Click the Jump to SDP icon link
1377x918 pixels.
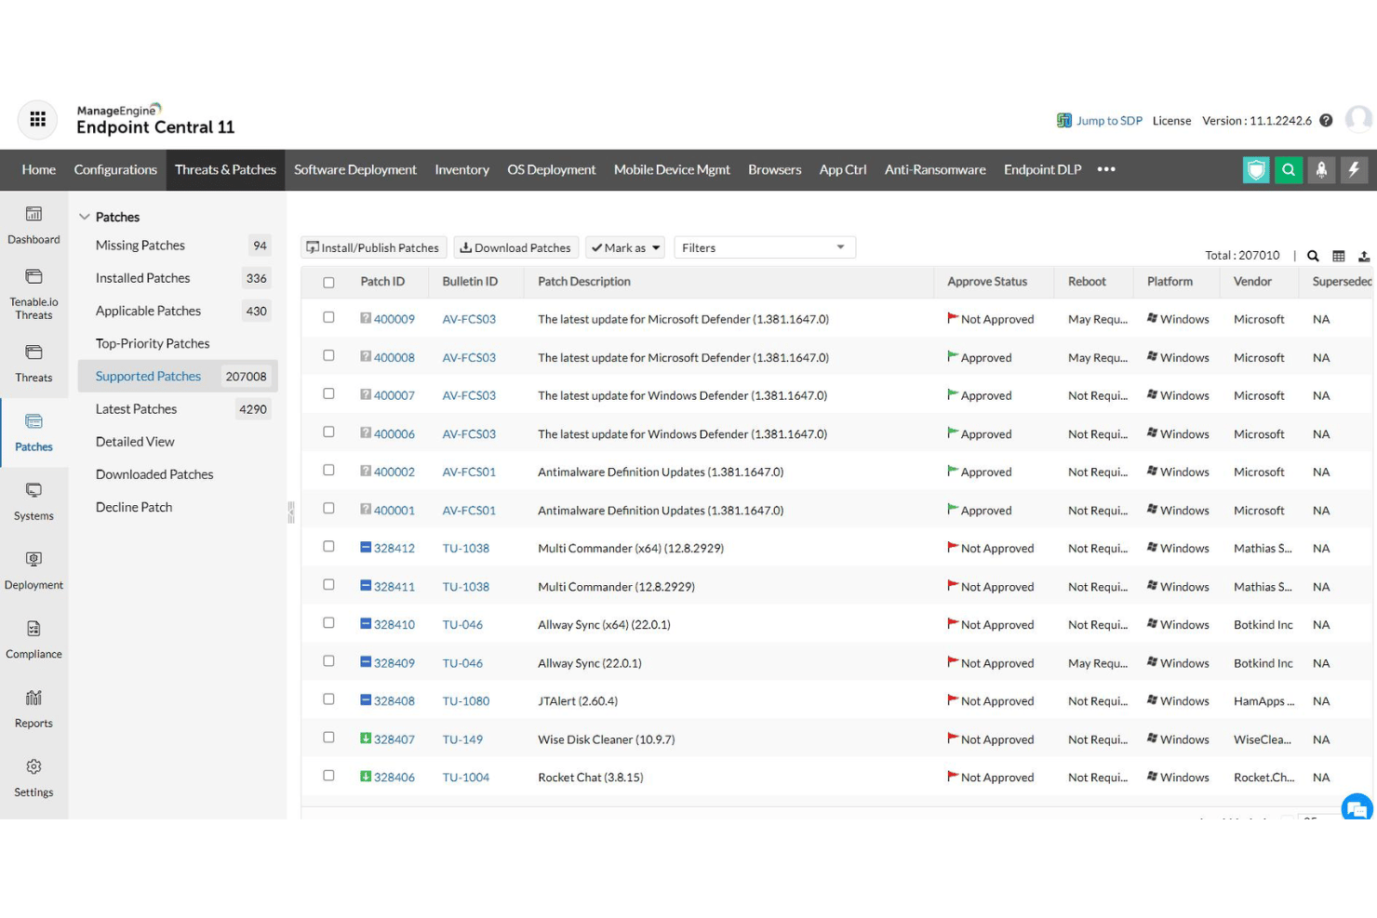point(1064,120)
